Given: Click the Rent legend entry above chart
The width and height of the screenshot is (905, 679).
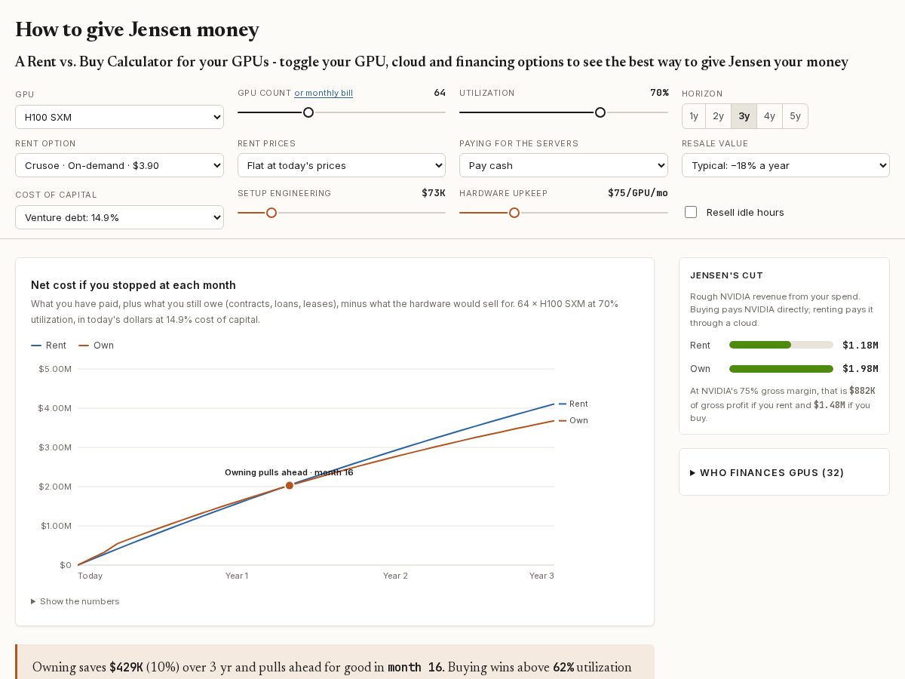Looking at the screenshot, I should (48, 346).
